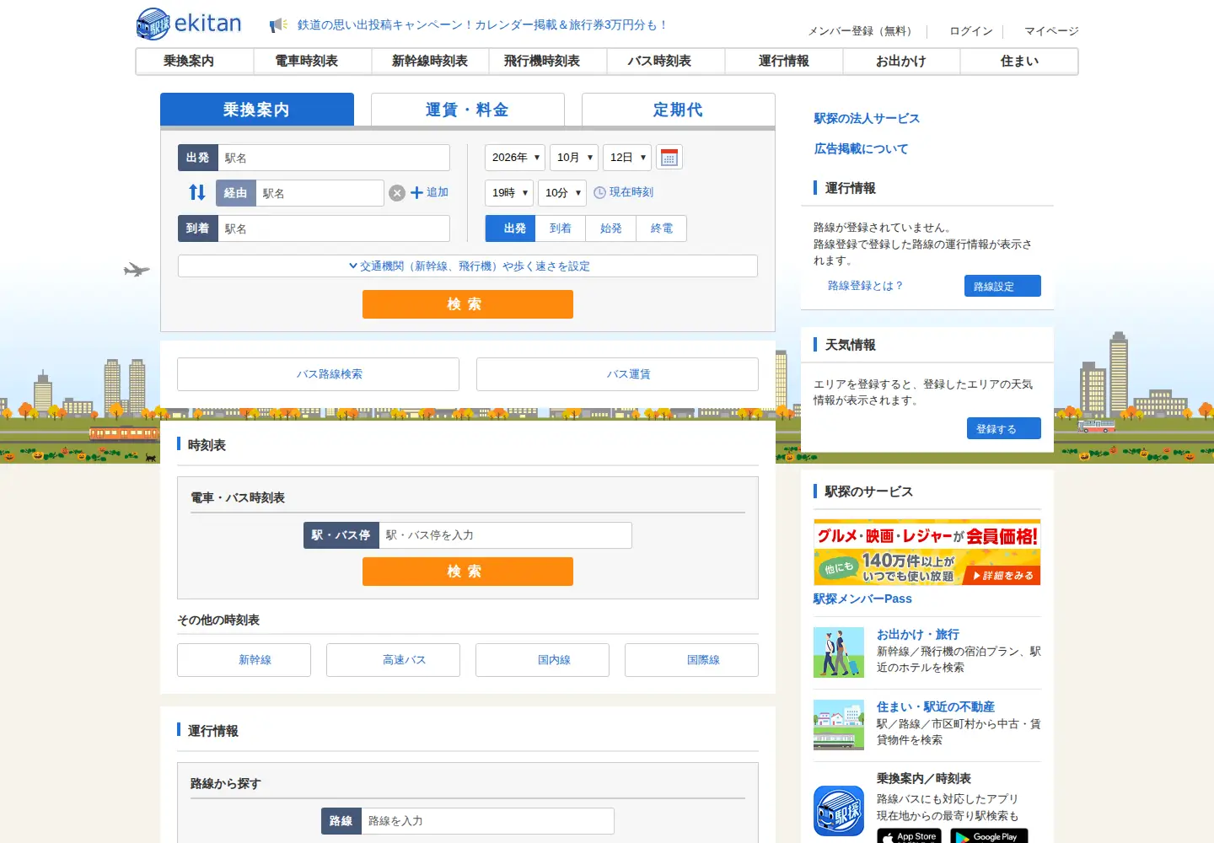Click the orange 検索 button for route search
The height and width of the screenshot is (843, 1214).
coord(468,304)
